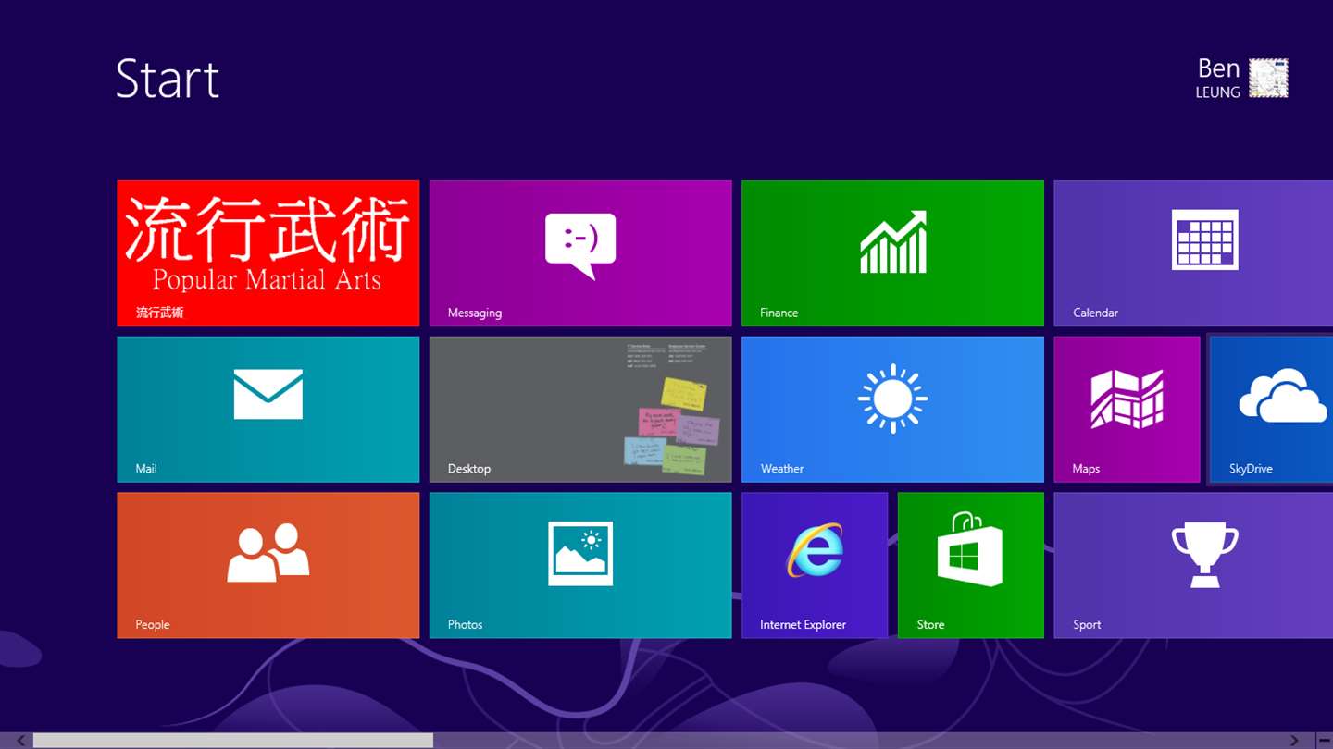This screenshot has height=749, width=1333.
Task: Launch Internet Explorer tile
Action: (x=815, y=565)
